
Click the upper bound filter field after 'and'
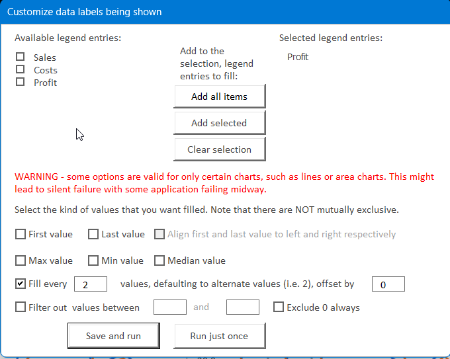pyautogui.click(x=243, y=307)
